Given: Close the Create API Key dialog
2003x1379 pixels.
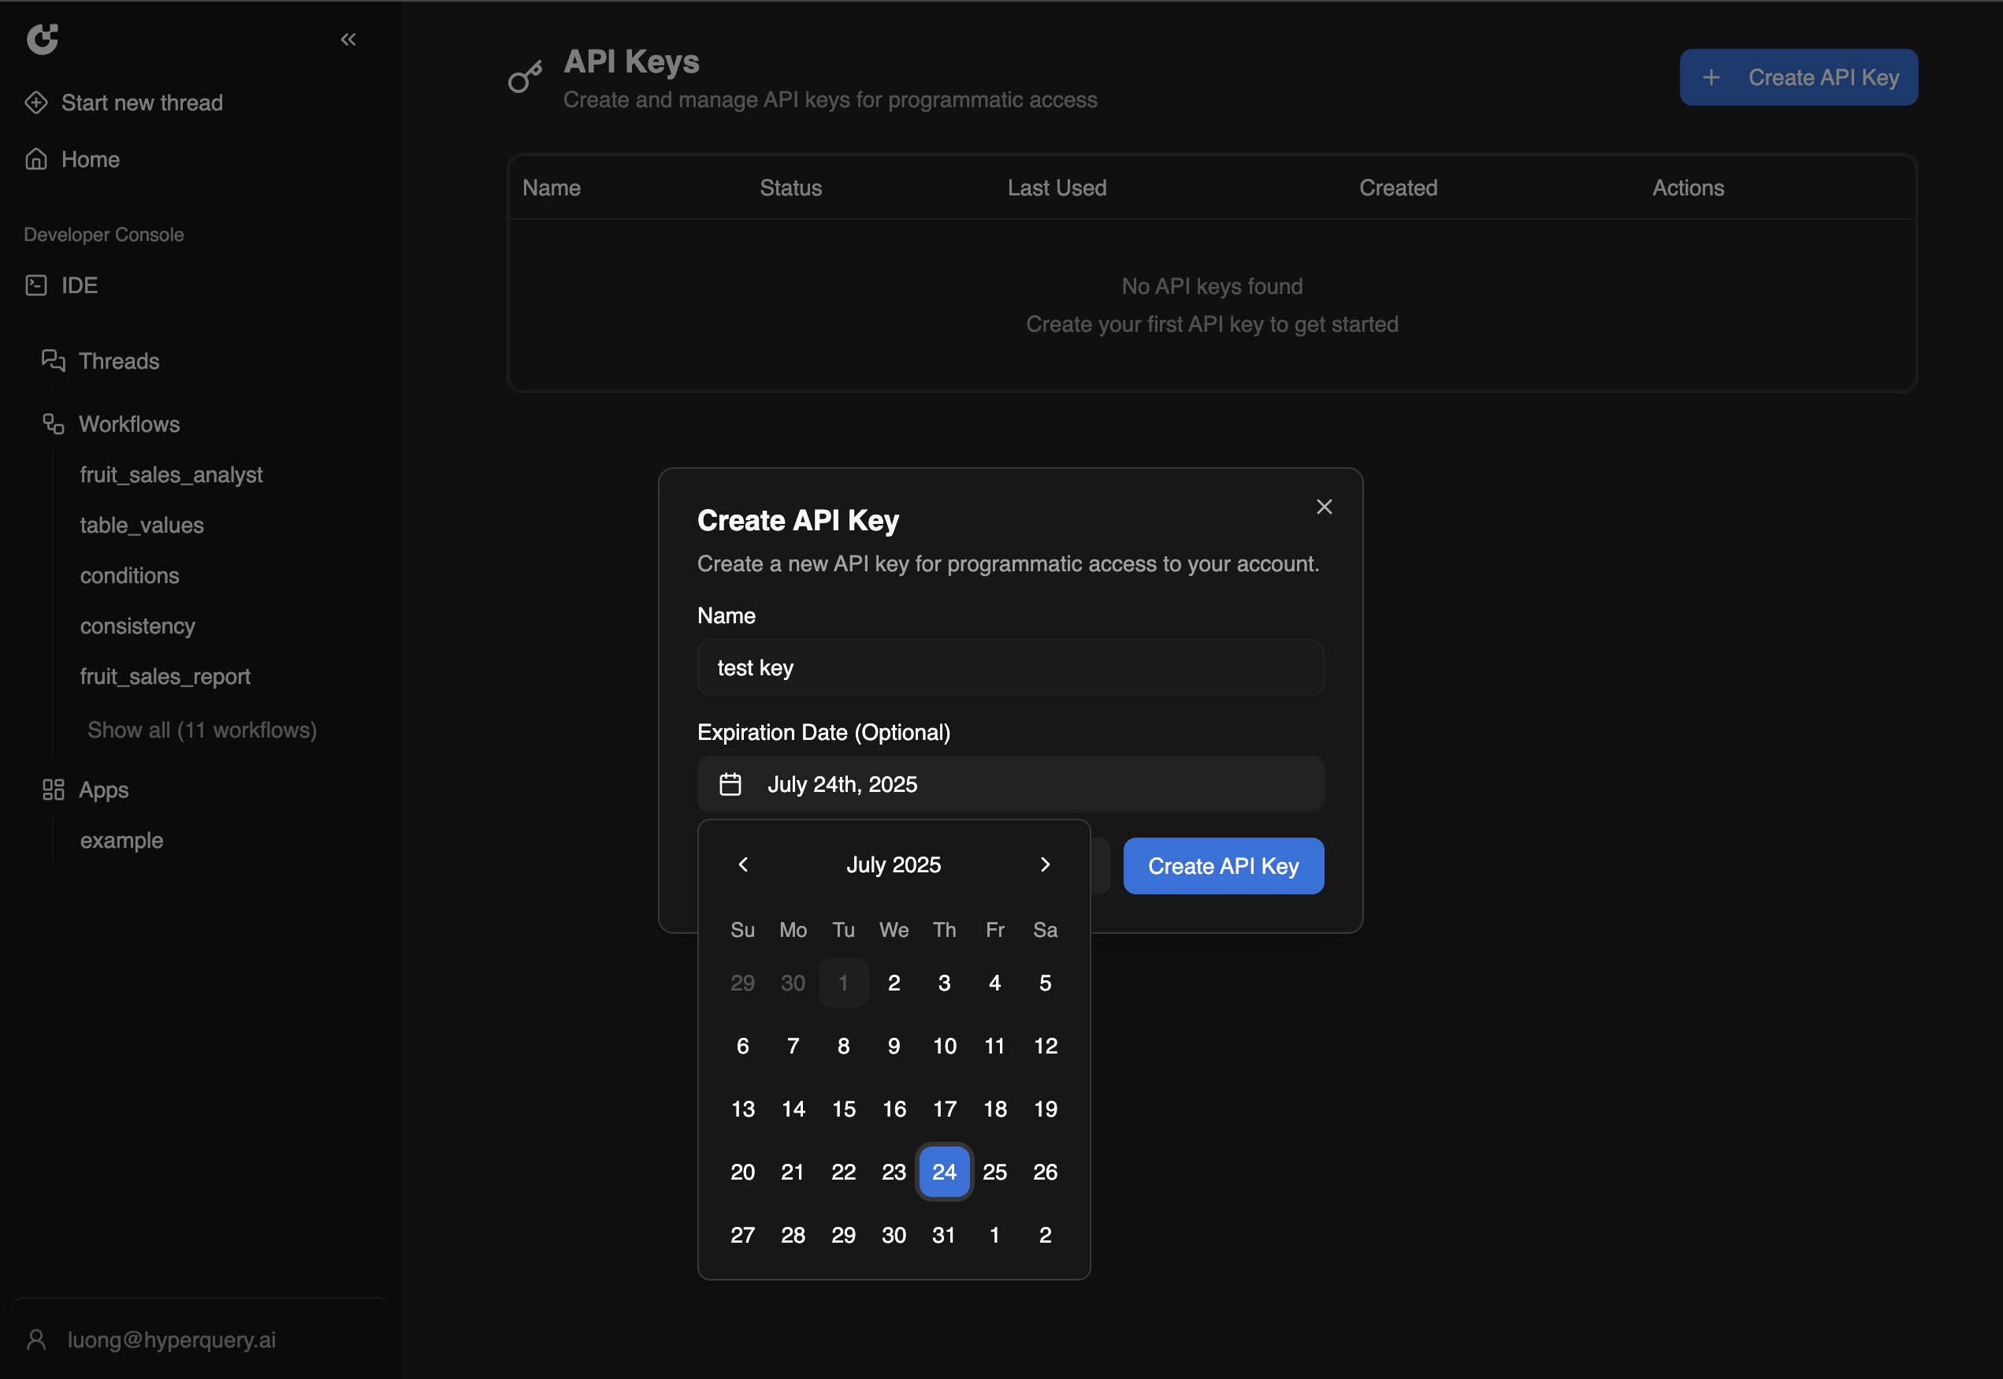Looking at the screenshot, I should click(1323, 507).
